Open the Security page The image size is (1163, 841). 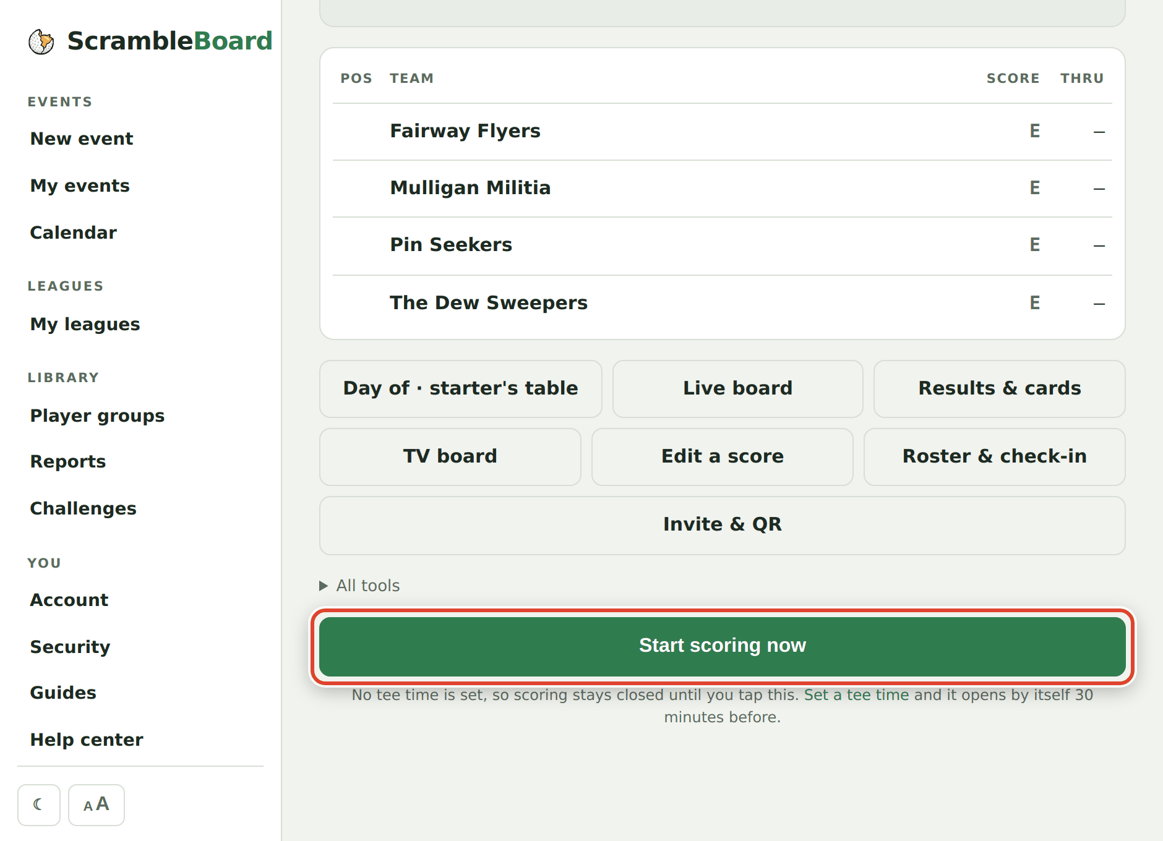tap(71, 647)
